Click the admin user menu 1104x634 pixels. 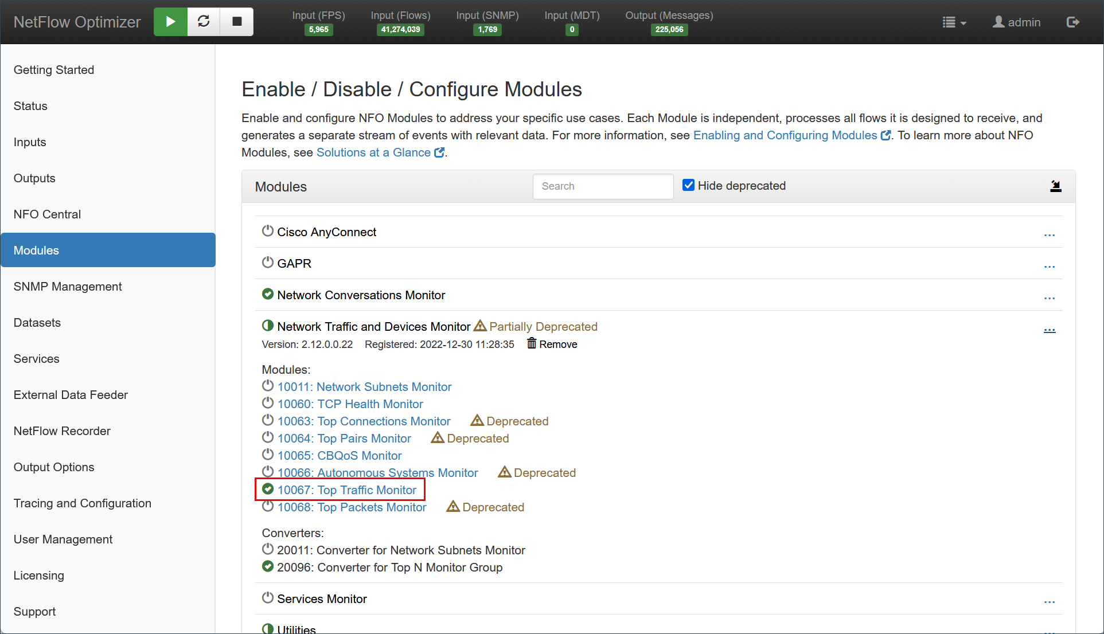pyautogui.click(x=1016, y=22)
